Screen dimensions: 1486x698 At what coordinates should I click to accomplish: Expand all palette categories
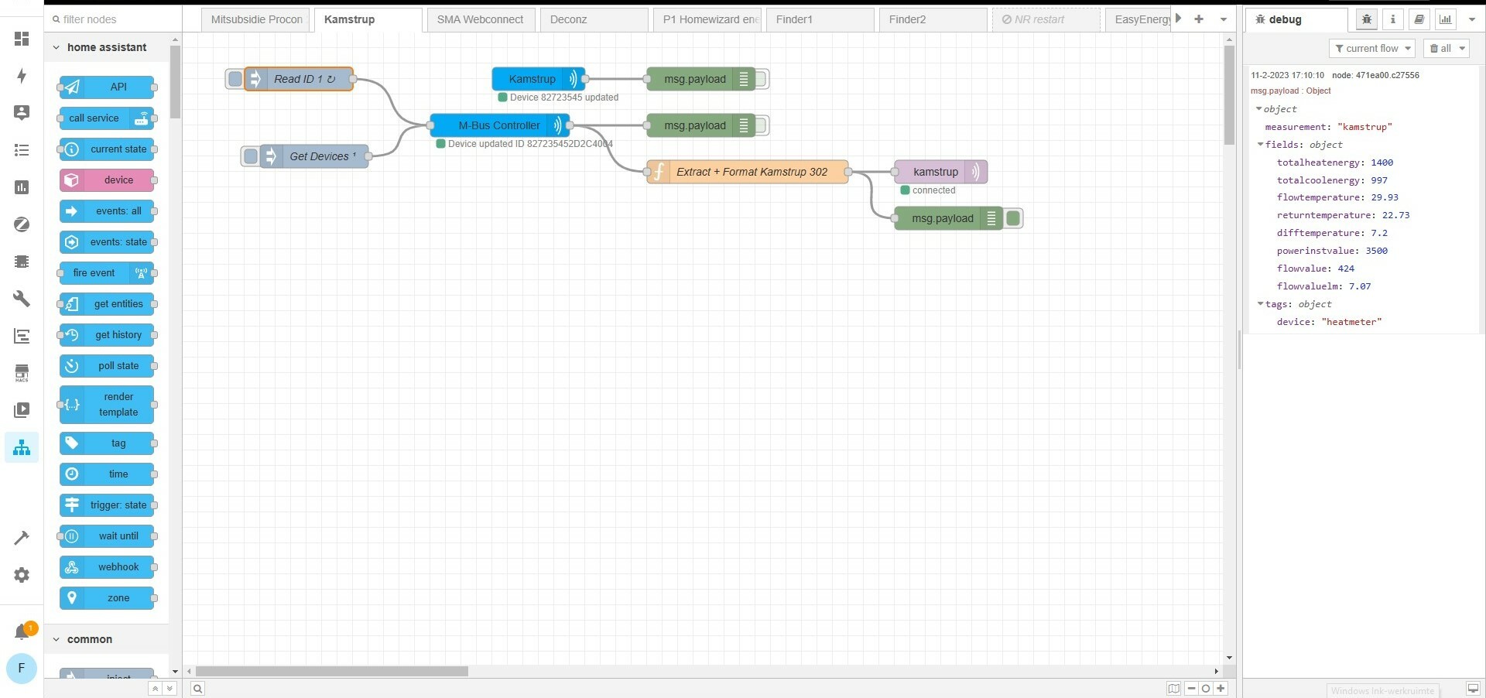pyautogui.click(x=169, y=689)
